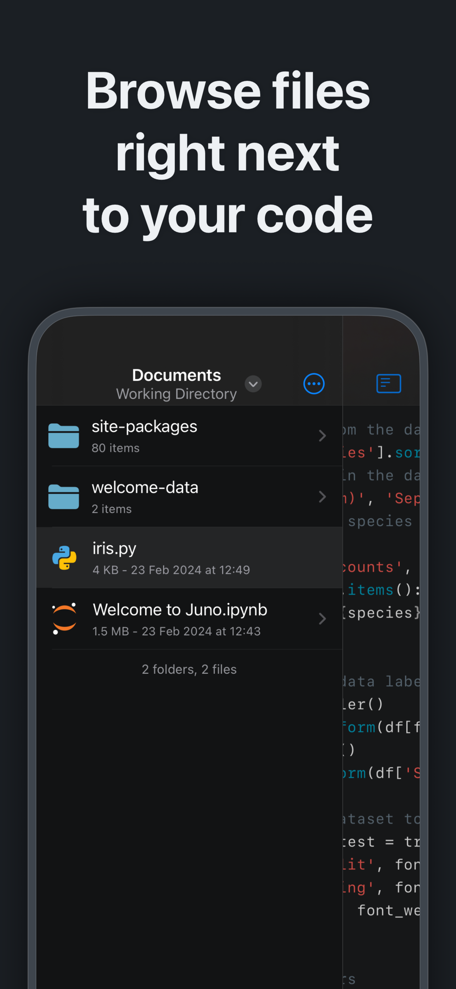Select the iris.py file name
This screenshot has height=989, width=456.
[x=115, y=549]
